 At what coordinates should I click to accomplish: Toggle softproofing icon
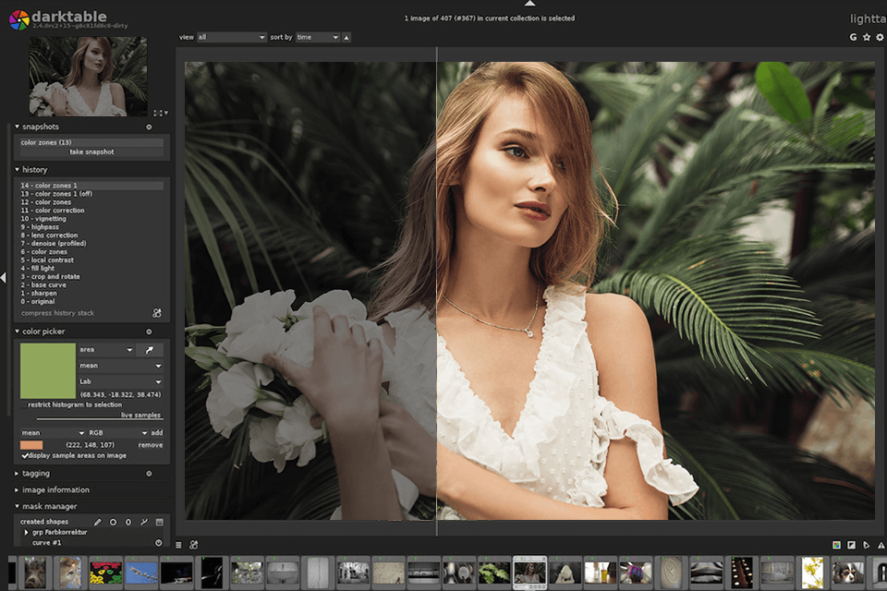tap(866, 545)
